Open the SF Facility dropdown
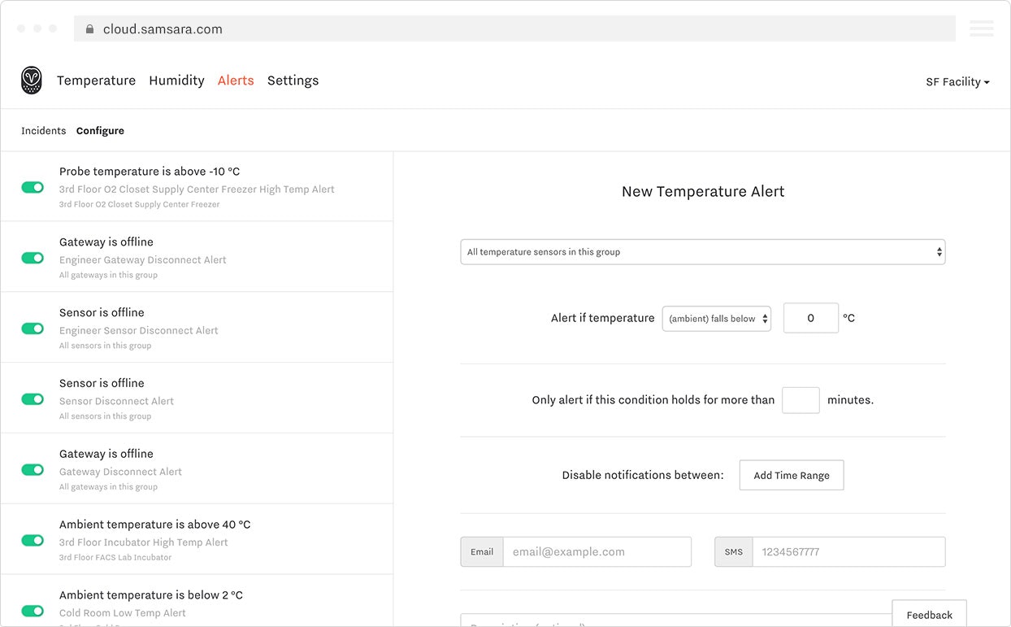 [957, 82]
